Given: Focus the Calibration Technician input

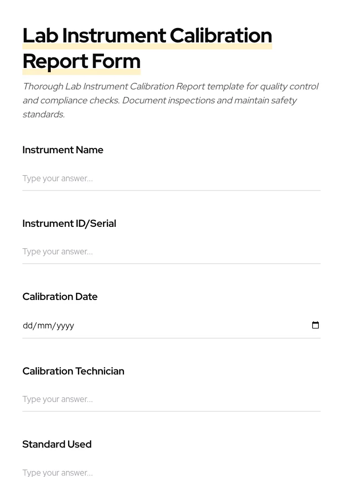Looking at the screenshot, I should coord(140,400).
